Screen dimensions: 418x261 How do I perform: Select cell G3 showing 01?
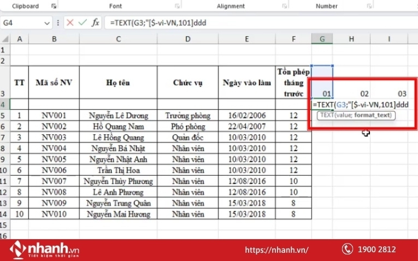322,82
